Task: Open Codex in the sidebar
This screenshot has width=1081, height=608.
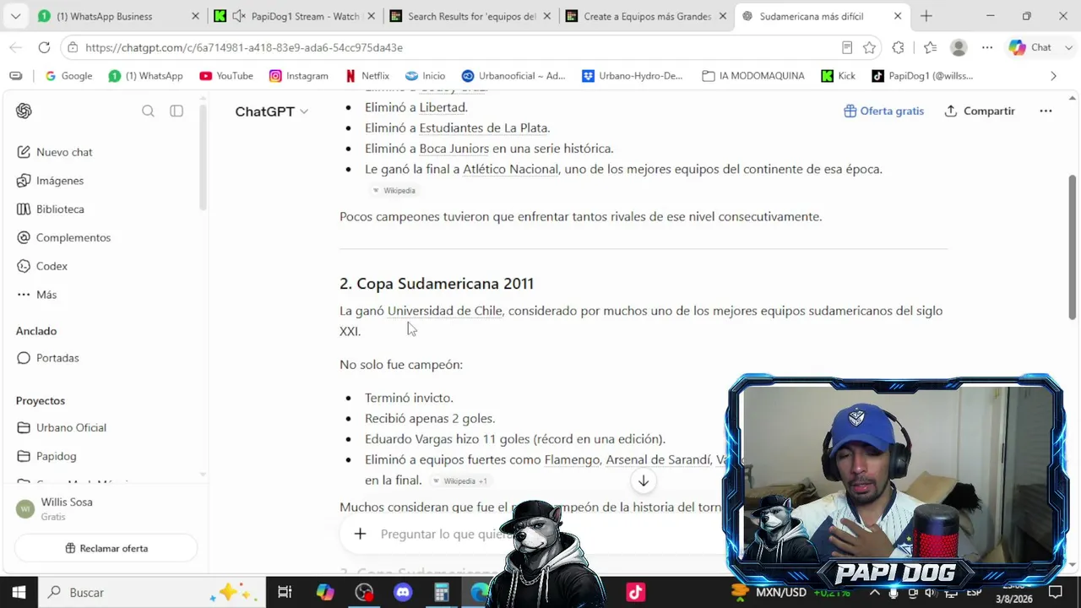Action: (41, 266)
